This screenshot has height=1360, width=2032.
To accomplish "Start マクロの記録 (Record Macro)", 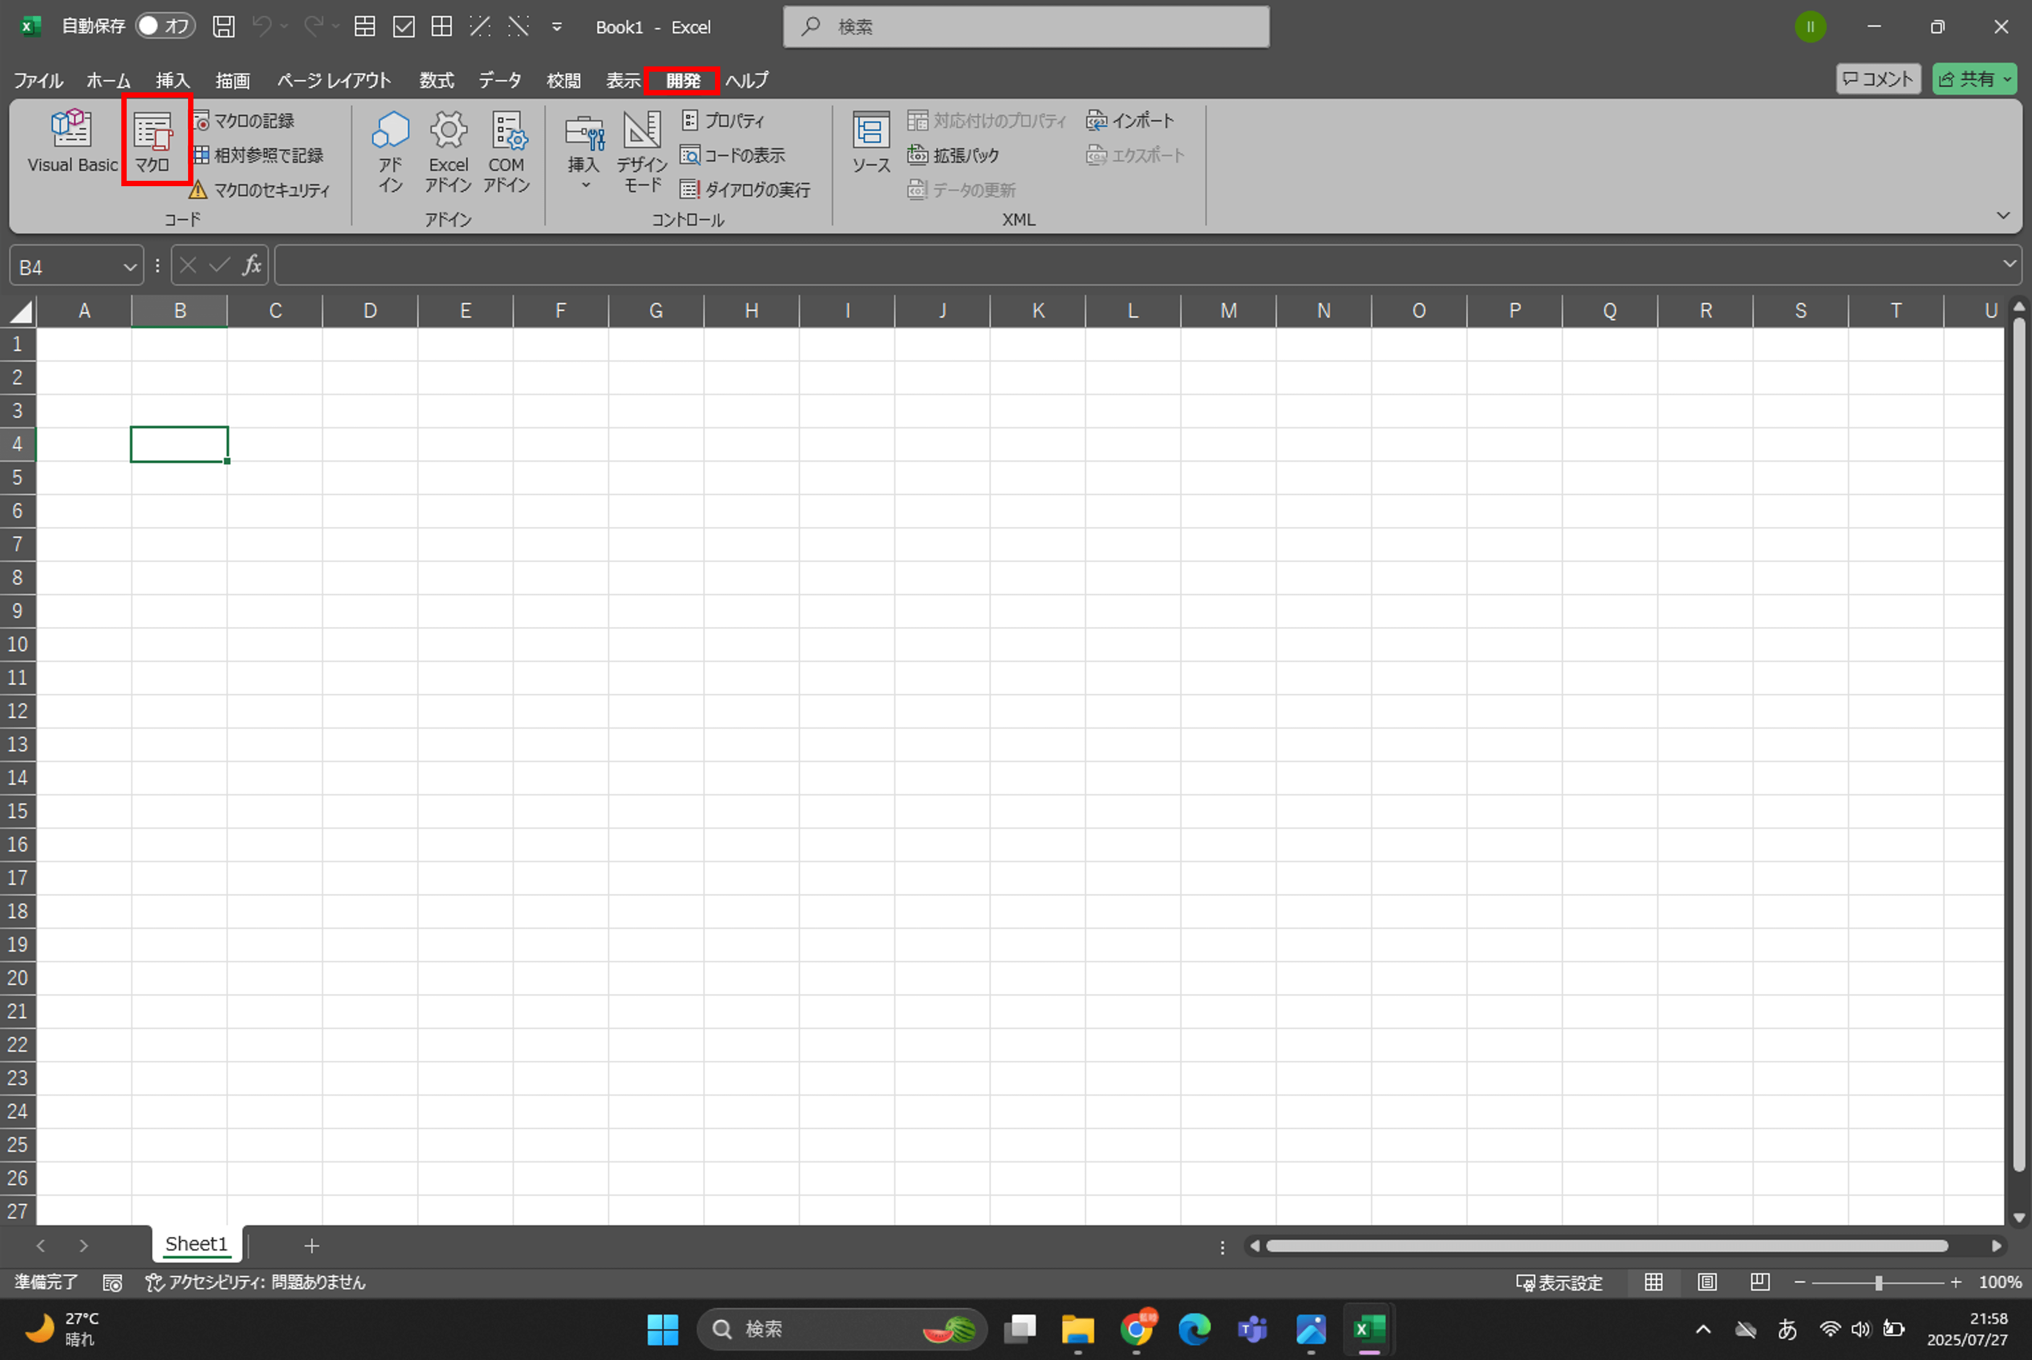I will click(245, 121).
